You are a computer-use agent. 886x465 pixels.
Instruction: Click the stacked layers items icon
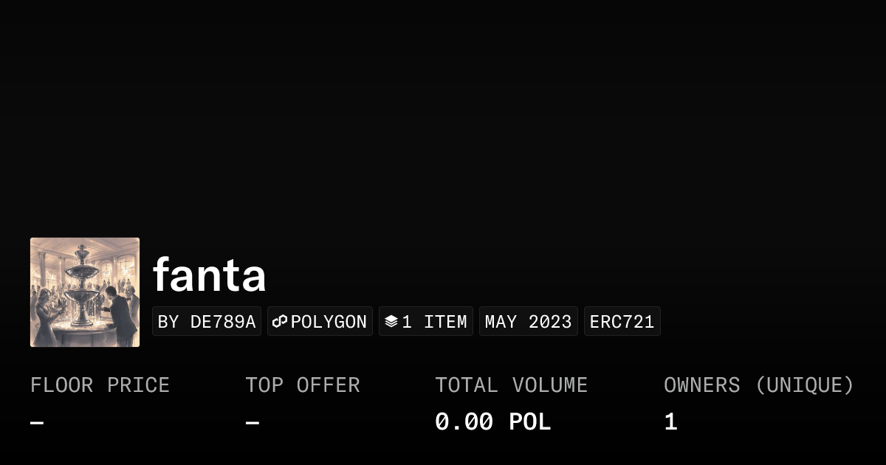point(391,322)
